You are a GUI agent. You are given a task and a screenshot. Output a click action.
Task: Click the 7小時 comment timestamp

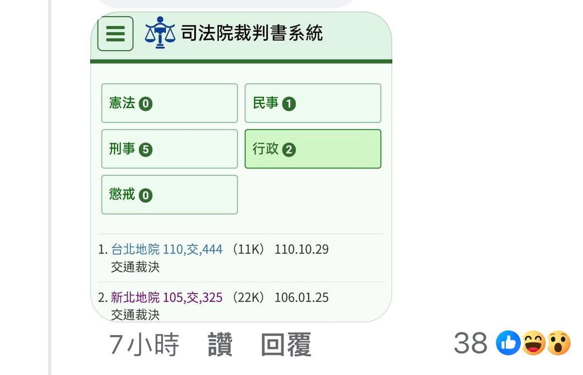(144, 344)
